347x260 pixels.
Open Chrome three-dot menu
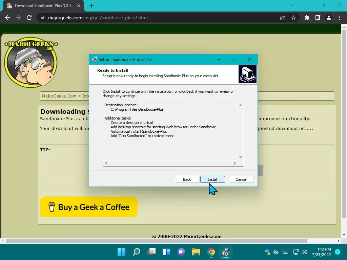(x=340, y=18)
